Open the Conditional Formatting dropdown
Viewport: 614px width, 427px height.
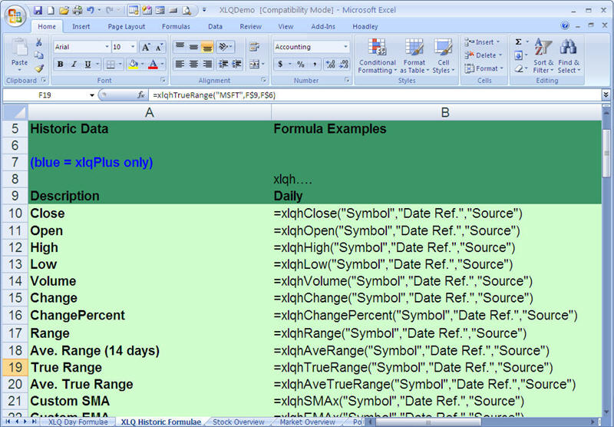(377, 56)
